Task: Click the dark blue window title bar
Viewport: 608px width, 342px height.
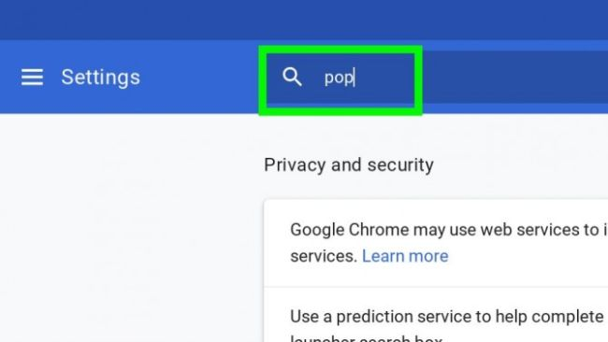Action: tap(304, 20)
